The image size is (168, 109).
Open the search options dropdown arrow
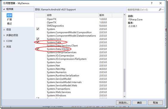pyautogui.click(x=163, y=10)
